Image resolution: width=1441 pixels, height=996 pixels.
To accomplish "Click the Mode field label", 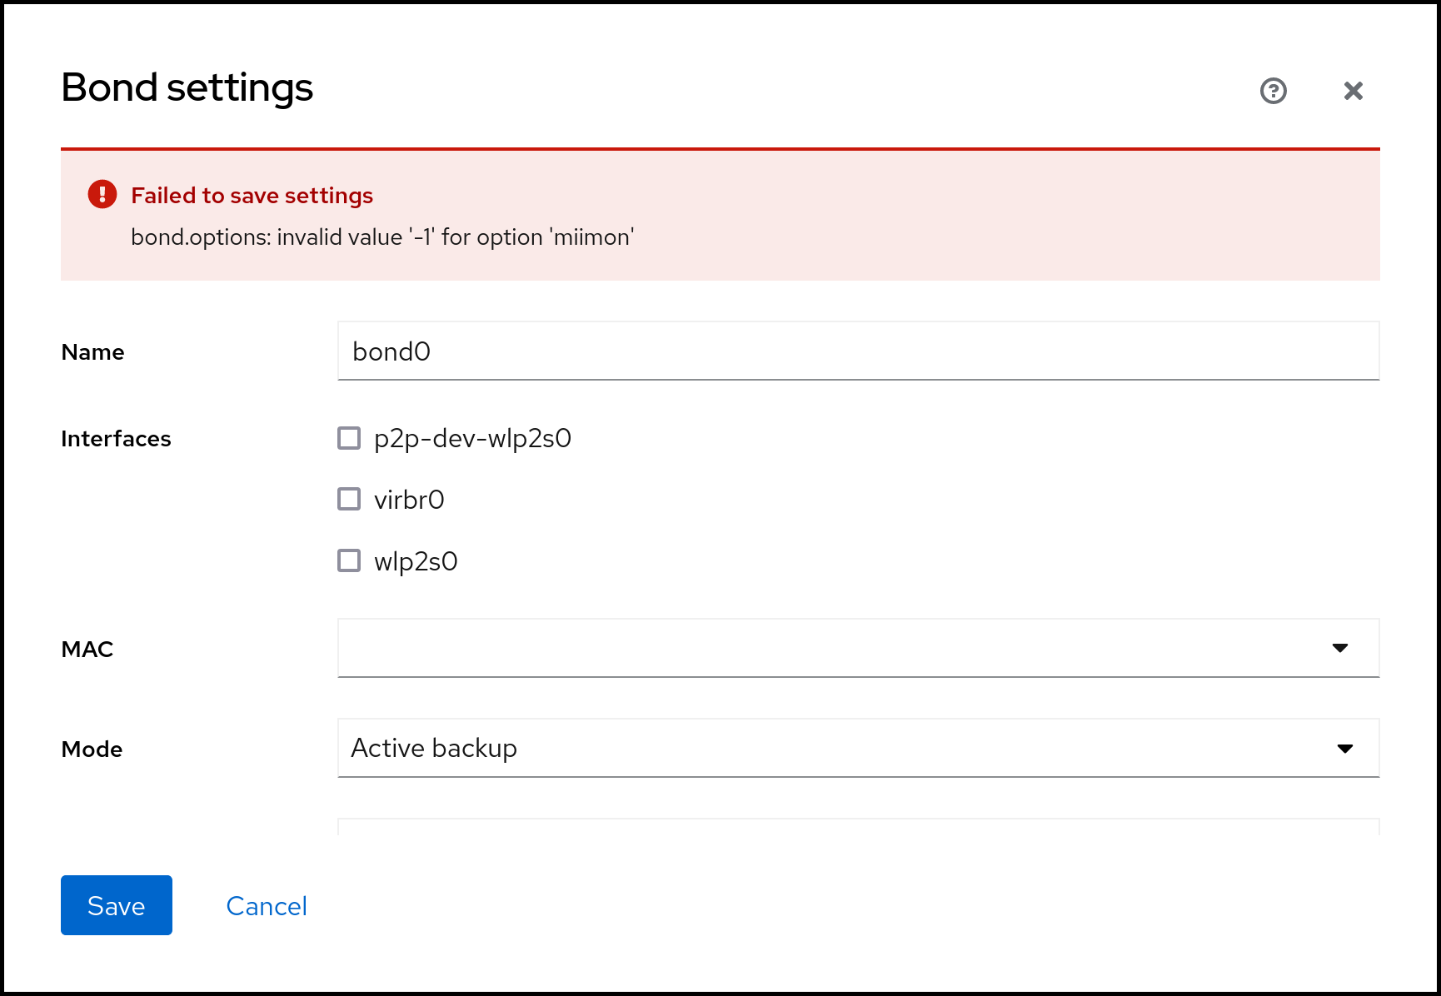I will [x=92, y=749].
